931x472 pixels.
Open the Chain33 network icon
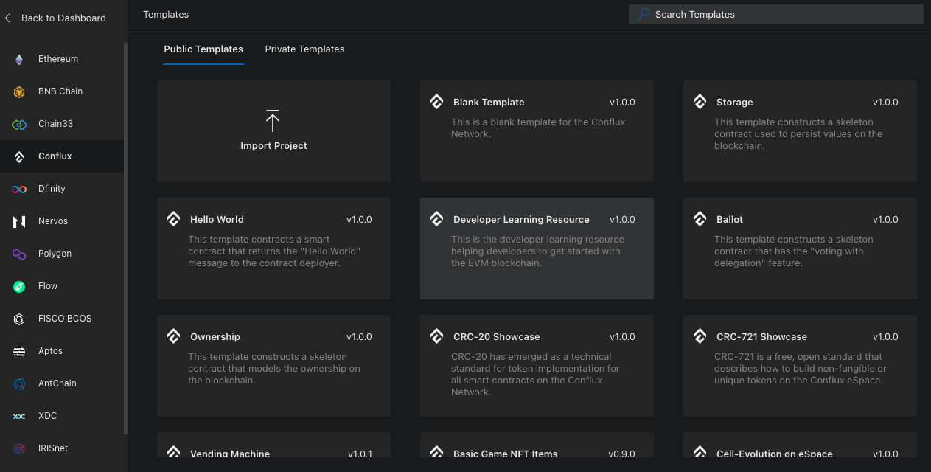point(19,125)
